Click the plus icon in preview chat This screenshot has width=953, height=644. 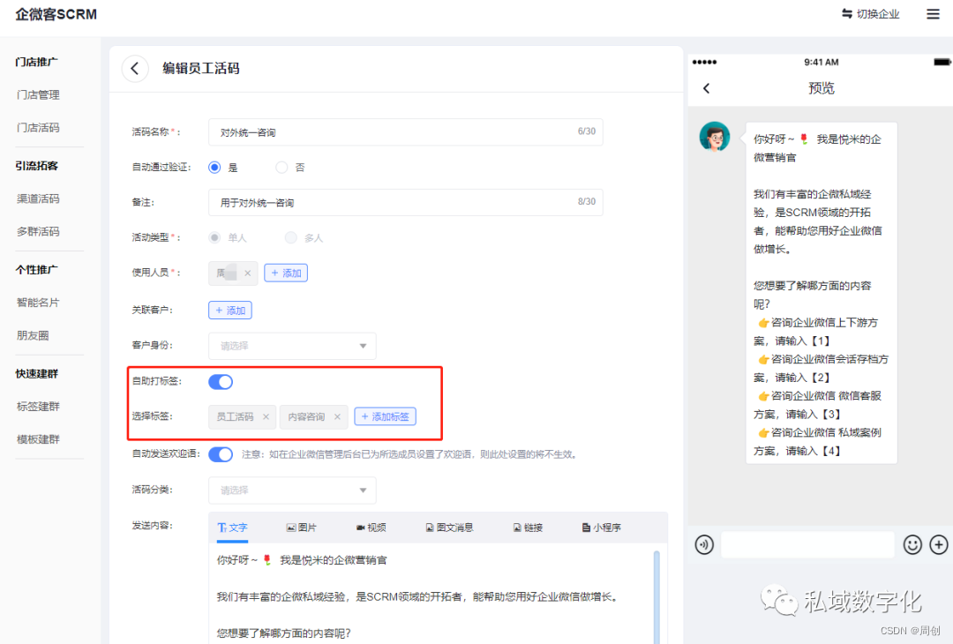938,544
